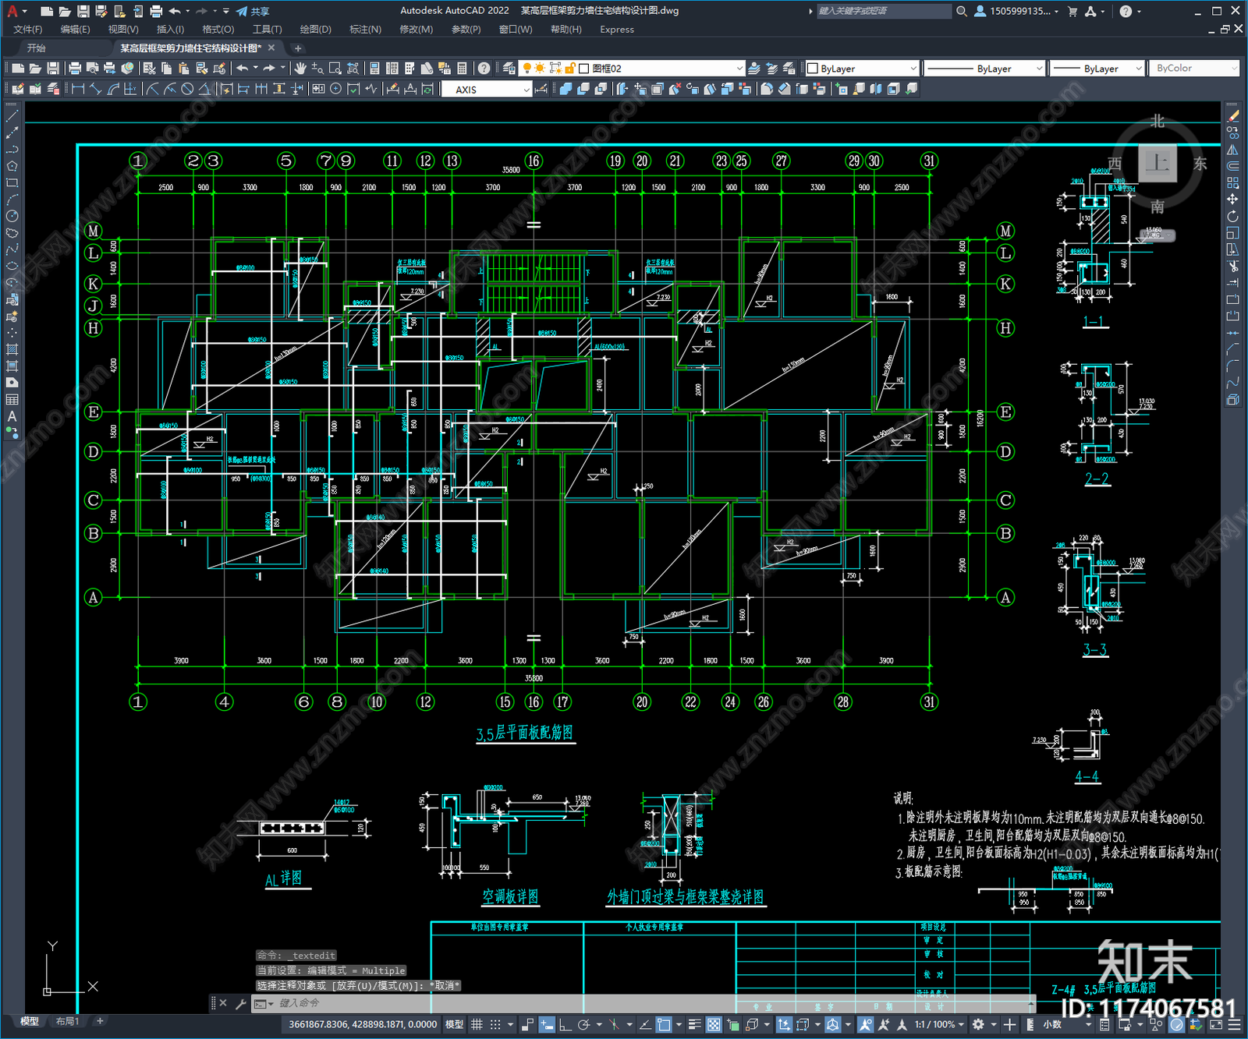Click the Plot printer icon in standard toolbar
Viewport: 1248px width, 1039px height.
point(75,69)
